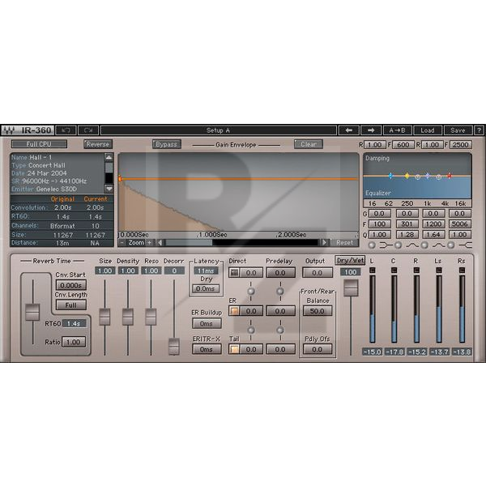Copy setup with A→B button
Screen dimensions: 486x486
pos(398,130)
